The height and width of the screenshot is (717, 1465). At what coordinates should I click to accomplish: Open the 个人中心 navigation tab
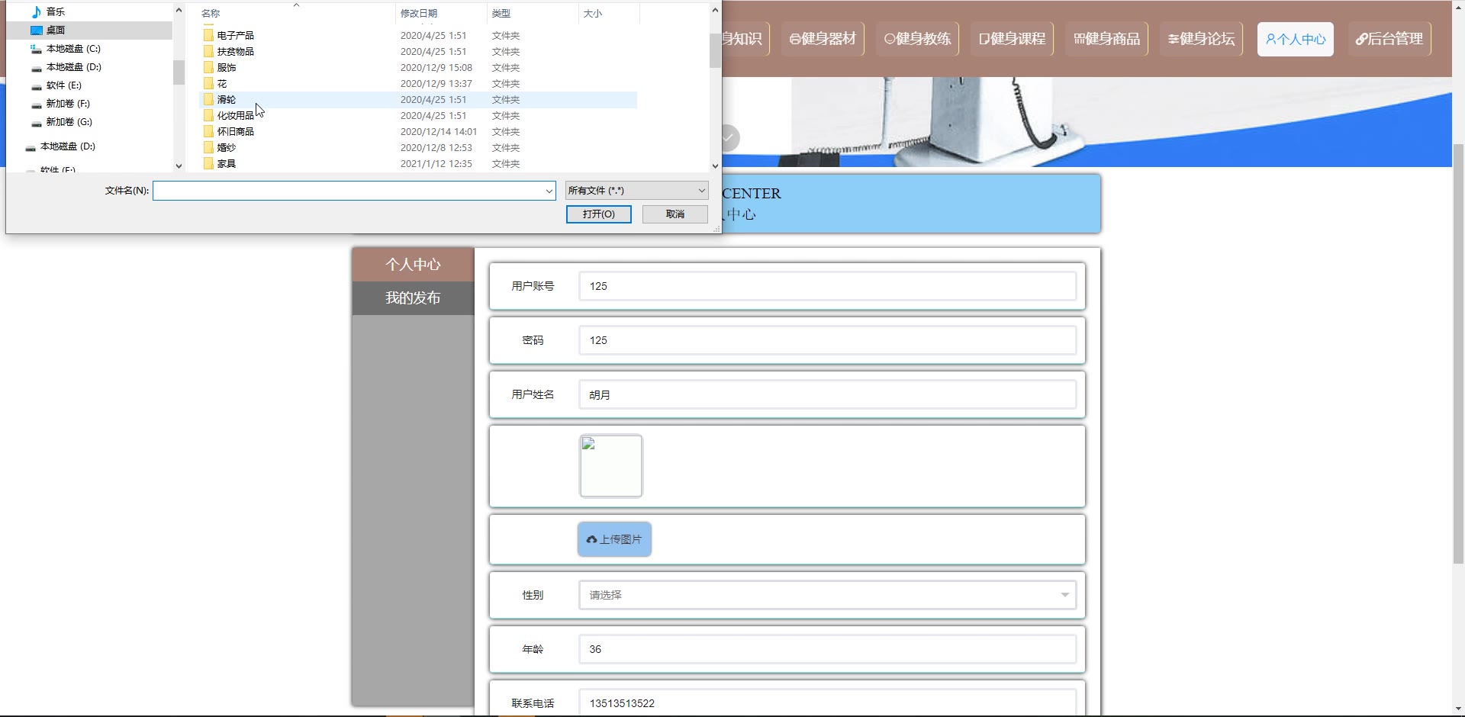pyautogui.click(x=1295, y=39)
